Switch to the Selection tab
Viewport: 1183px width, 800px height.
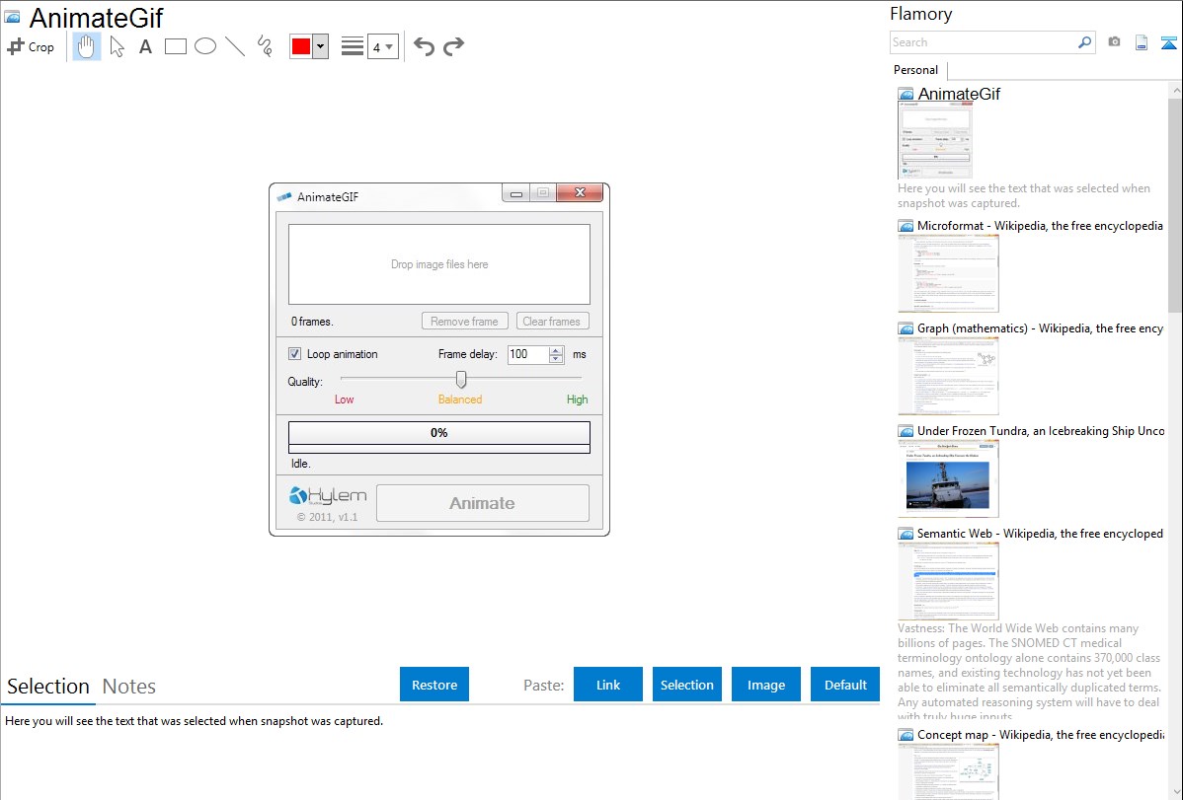click(48, 687)
